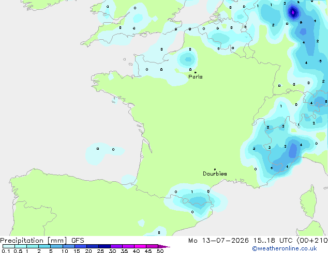The height and width of the screenshot is (253, 328).
Task: Click the '(00+210' forecast offset text
Action: [x=312, y=241]
